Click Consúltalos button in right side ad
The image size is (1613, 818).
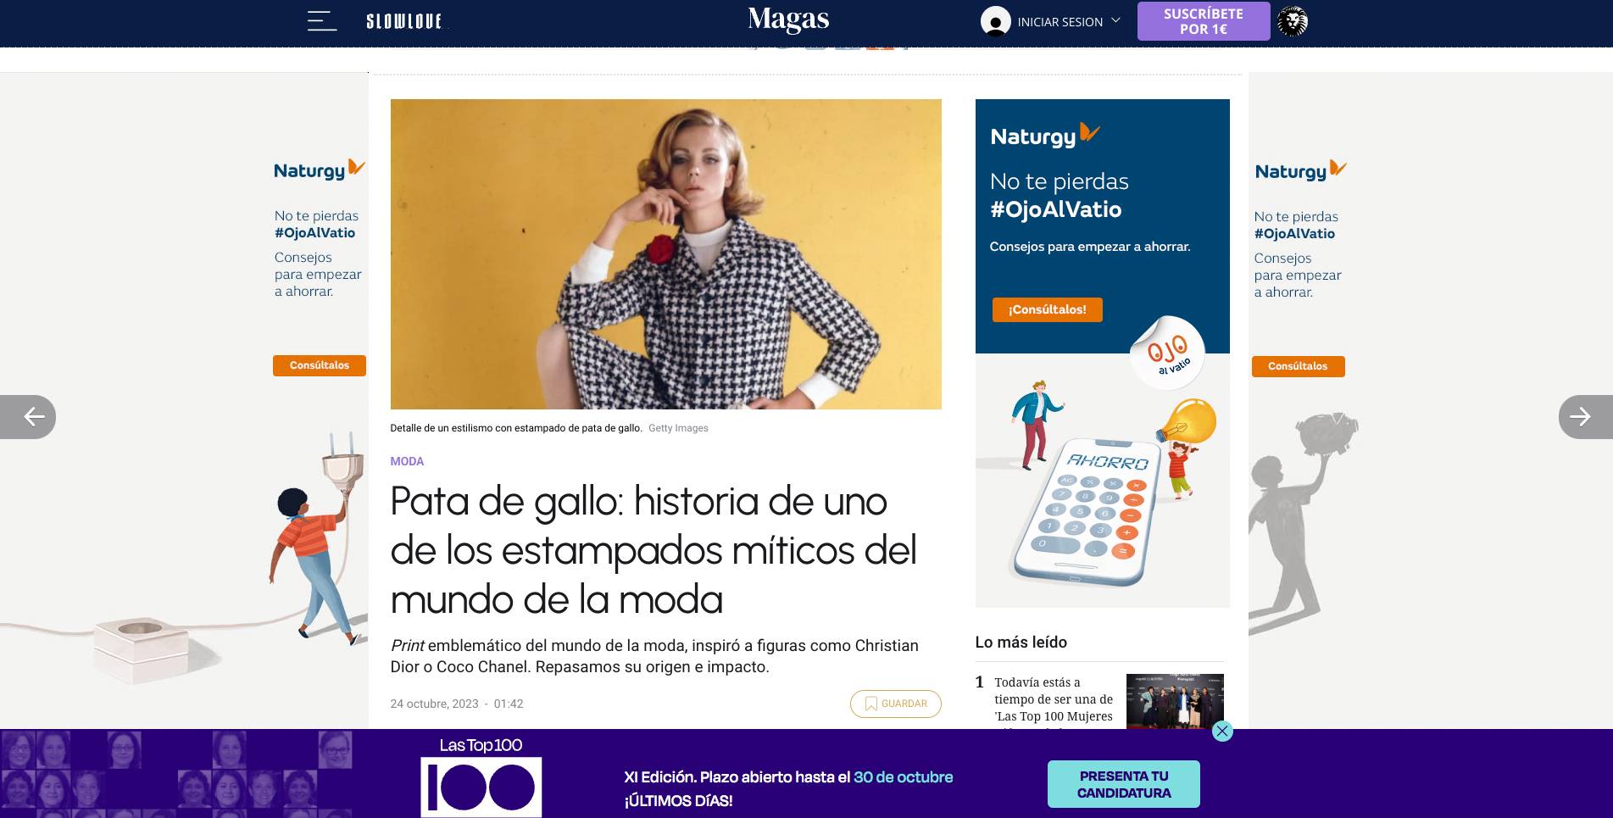pos(1298,366)
